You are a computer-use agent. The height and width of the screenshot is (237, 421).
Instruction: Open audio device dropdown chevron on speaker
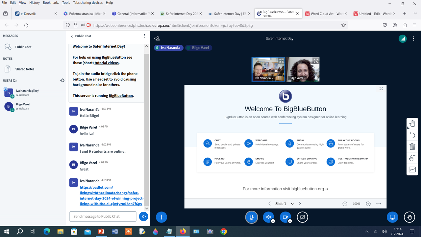click(273, 221)
